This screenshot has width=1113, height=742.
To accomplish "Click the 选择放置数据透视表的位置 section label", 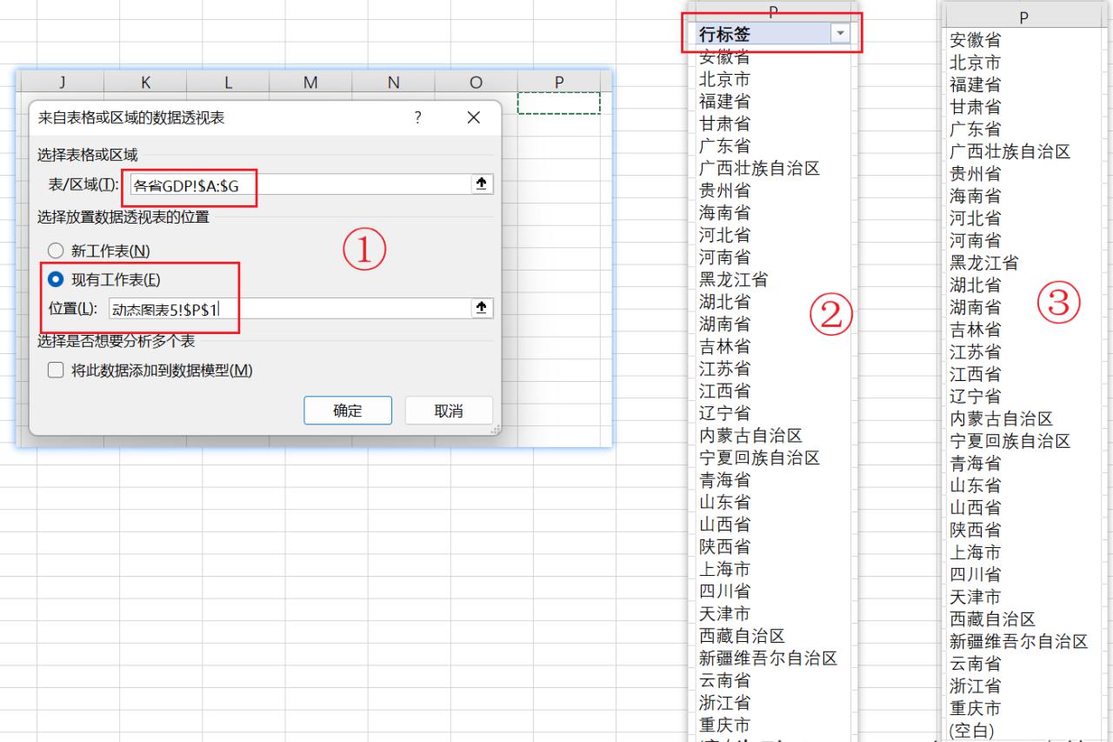I will [x=123, y=217].
